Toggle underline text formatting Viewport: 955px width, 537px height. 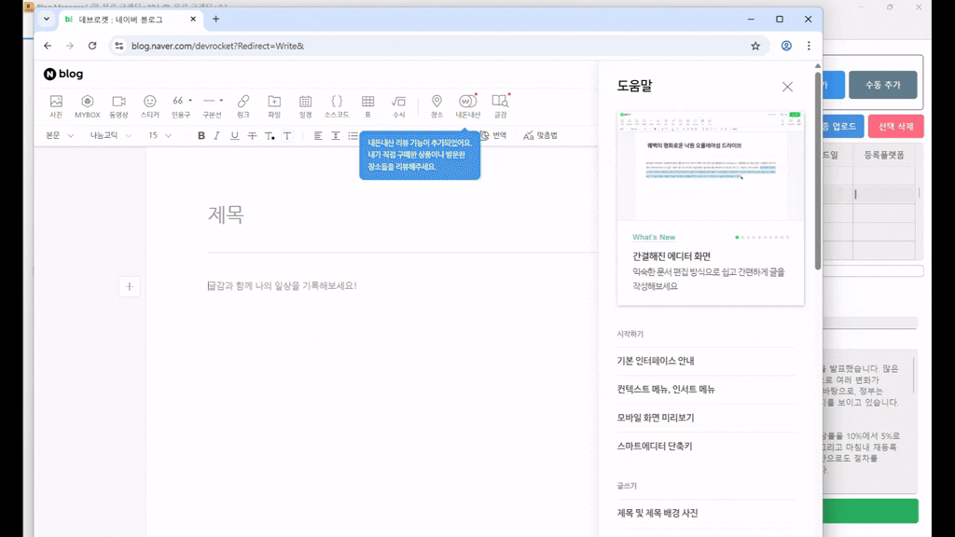[x=234, y=136]
